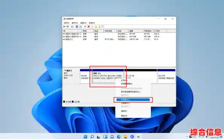The height and width of the screenshot is (139, 224).
Task: Click the Forward arrow in Disk Management toolbar
Action: [68, 27]
